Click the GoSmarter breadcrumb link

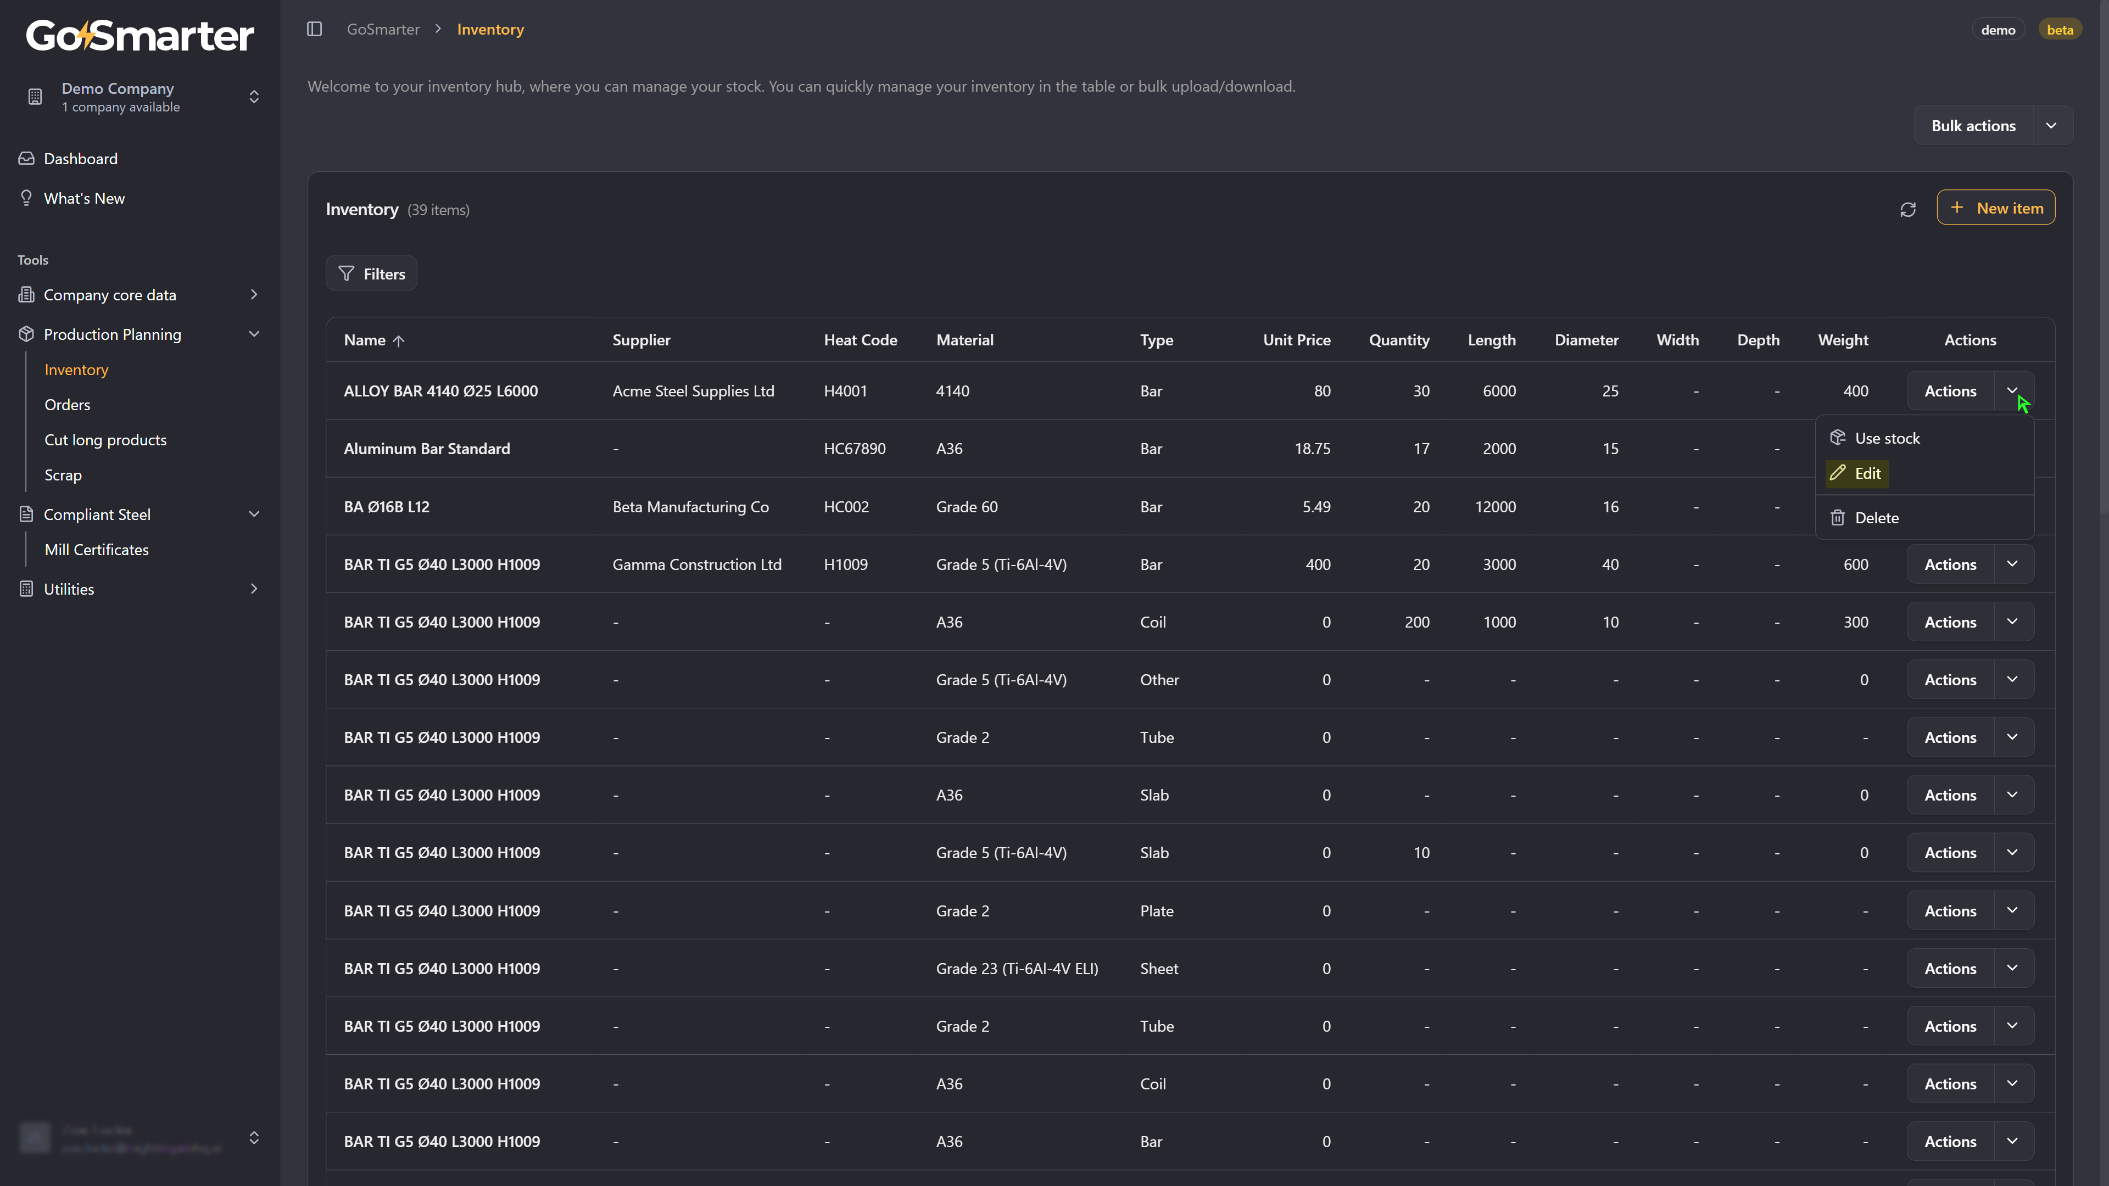(x=383, y=30)
